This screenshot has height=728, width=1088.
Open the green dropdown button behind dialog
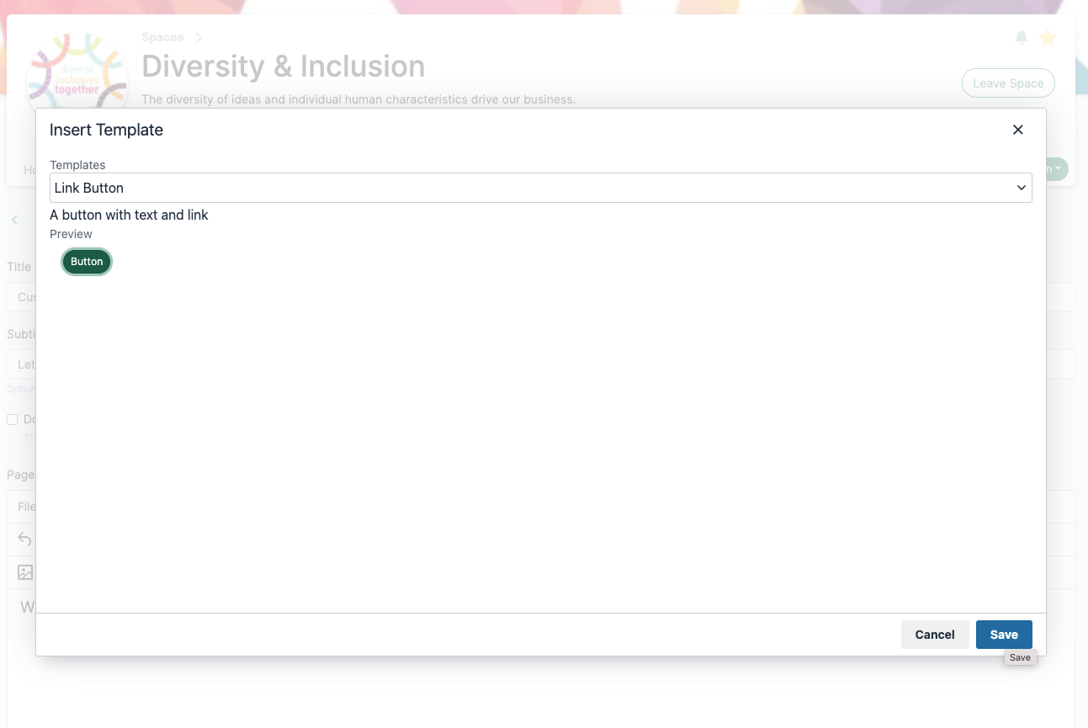tap(1057, 169)
